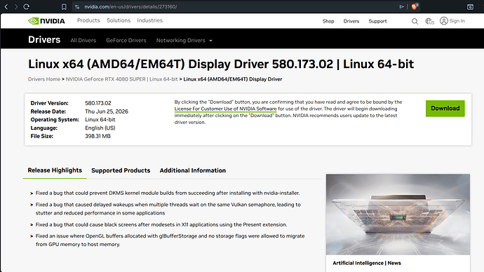Click the file size value 398.31 MB
Viewport: 484px width, 272px height.
pyautogui.click(x=98, y=136)
